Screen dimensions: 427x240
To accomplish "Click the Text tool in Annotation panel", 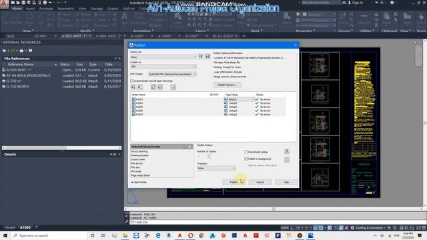I will pos(125,19).
